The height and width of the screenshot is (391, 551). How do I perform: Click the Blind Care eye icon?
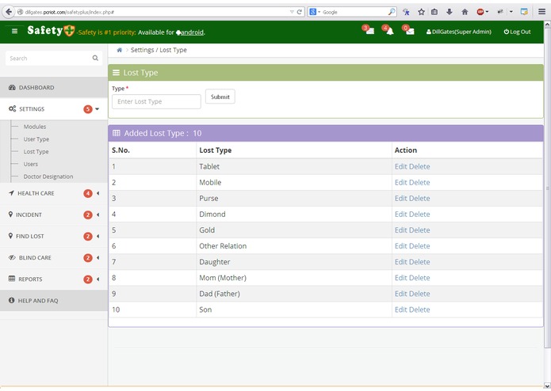click(x=12, y=257)
